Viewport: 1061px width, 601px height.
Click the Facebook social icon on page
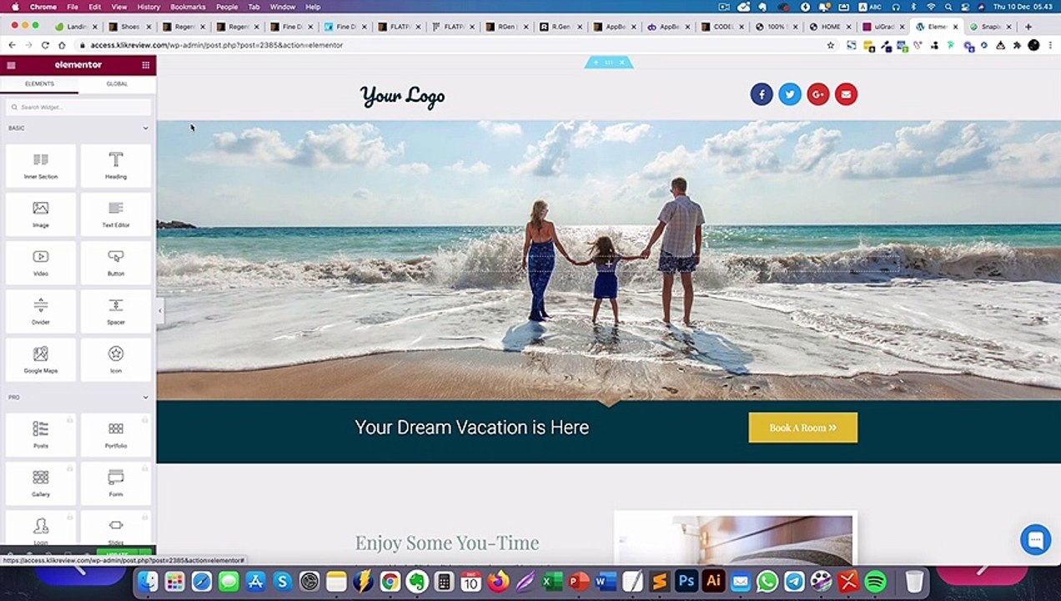[x=762, y=94]
